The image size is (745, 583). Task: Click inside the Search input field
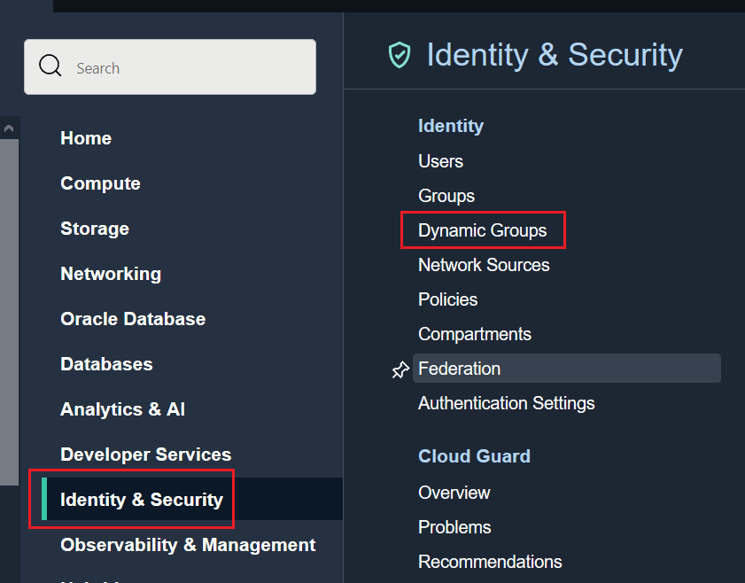tap(177, 67)
